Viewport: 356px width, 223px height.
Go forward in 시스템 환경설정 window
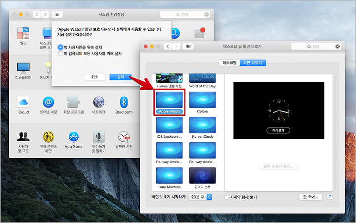tap(45, 14)
